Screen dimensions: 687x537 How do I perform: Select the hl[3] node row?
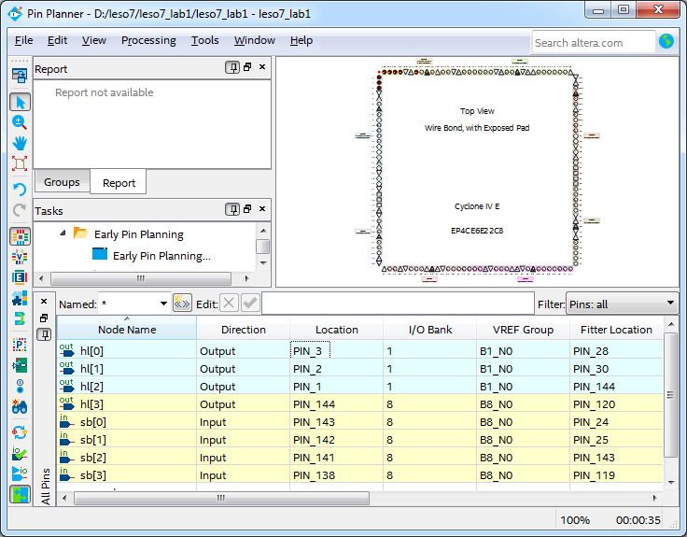point(359,403)
